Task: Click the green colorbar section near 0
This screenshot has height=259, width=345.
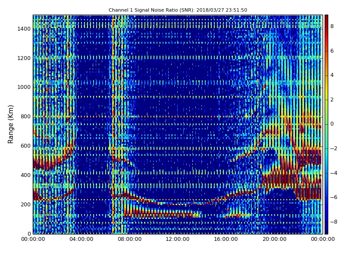Action: tap(326, 124)
